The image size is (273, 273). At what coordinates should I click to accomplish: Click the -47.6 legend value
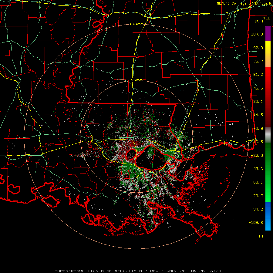point(257,169)
